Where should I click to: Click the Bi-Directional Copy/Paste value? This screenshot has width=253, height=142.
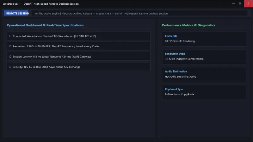(179, 94)
